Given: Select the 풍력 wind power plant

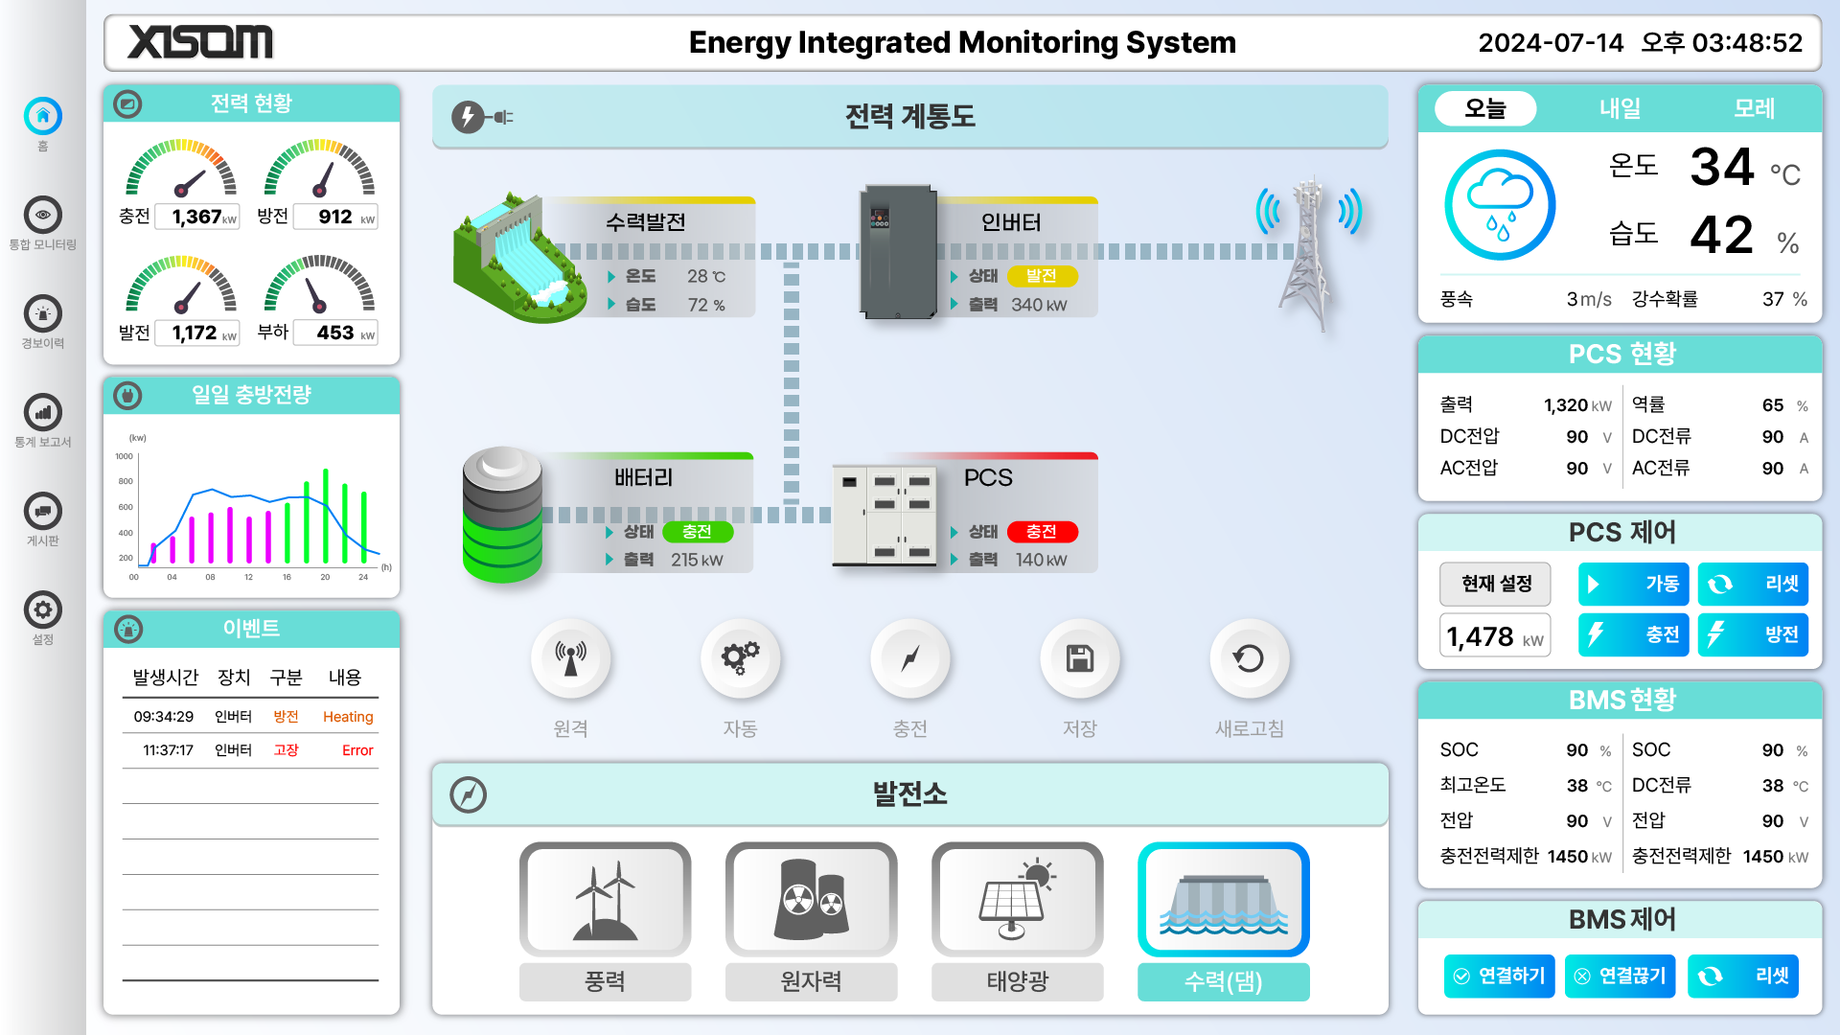Looking at the screenshot, I should click(605, 899).
